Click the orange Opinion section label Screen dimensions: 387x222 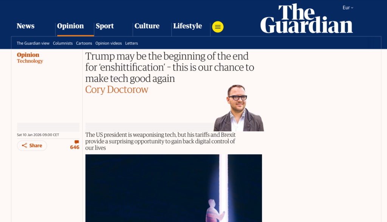pos(28,55)
